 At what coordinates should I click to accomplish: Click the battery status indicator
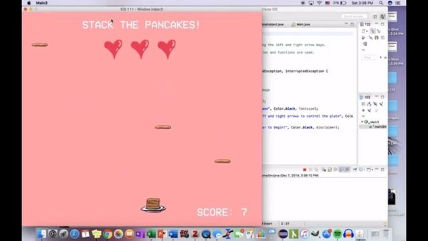(x=340, y=3)
